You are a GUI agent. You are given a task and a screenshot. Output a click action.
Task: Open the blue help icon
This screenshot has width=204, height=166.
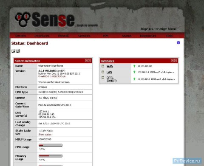coord(178,42)
